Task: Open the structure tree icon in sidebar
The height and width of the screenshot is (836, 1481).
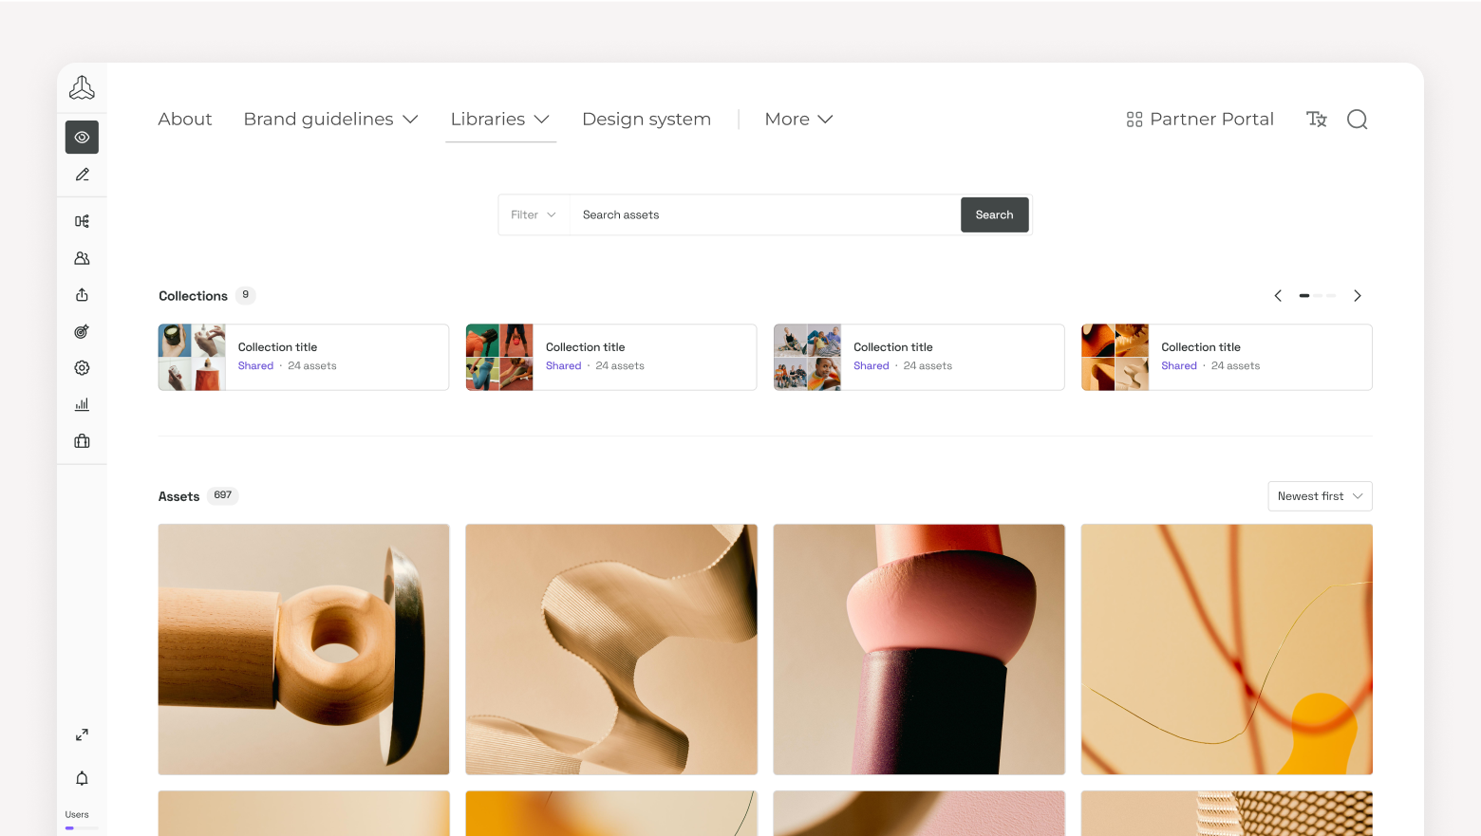Action: [83, 221]
